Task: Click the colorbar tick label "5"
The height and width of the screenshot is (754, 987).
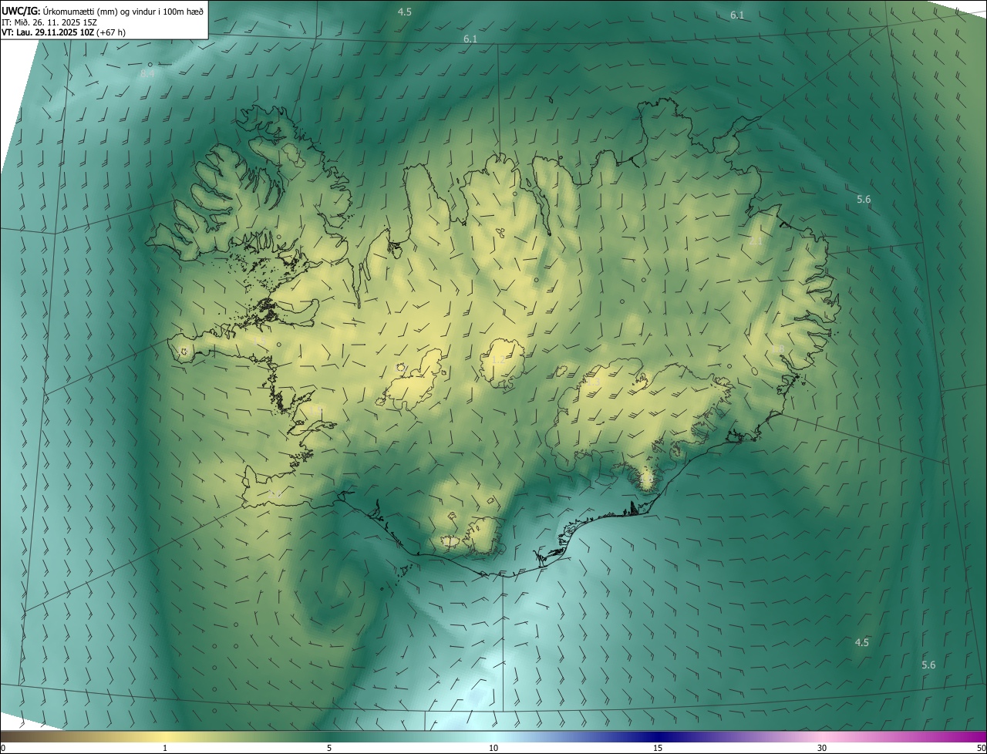Action: click(329, 748)
